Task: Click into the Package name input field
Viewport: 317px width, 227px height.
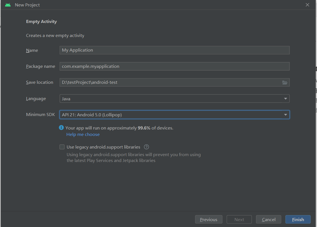Action: [174, 66]
